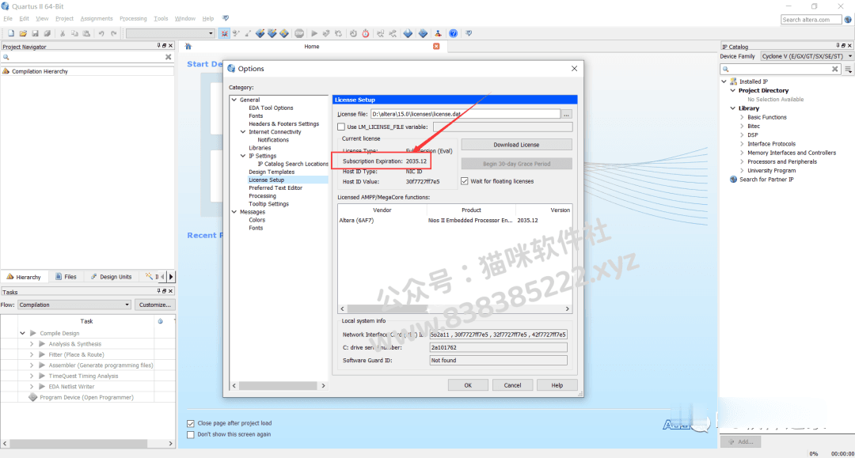Click the red stopwatch TimeQuest toolbar icon

(x=365, y=34)
